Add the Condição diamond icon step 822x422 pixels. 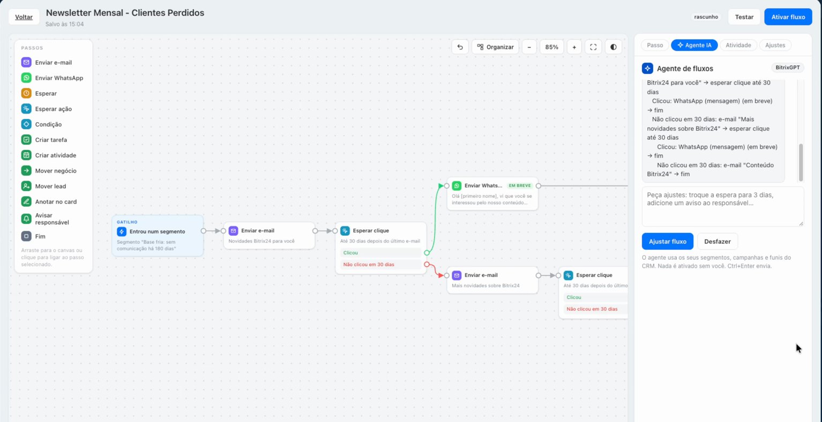pyautogui.click(x=26, y=124)
